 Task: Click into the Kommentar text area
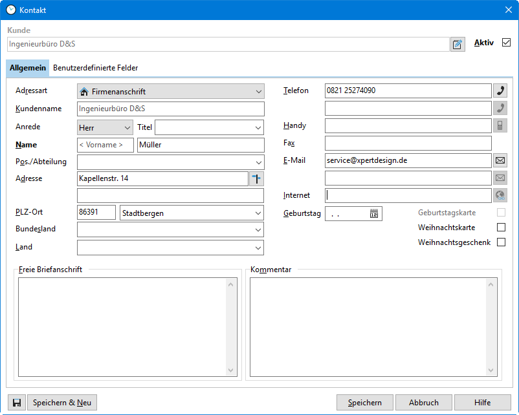coord(368,326)
